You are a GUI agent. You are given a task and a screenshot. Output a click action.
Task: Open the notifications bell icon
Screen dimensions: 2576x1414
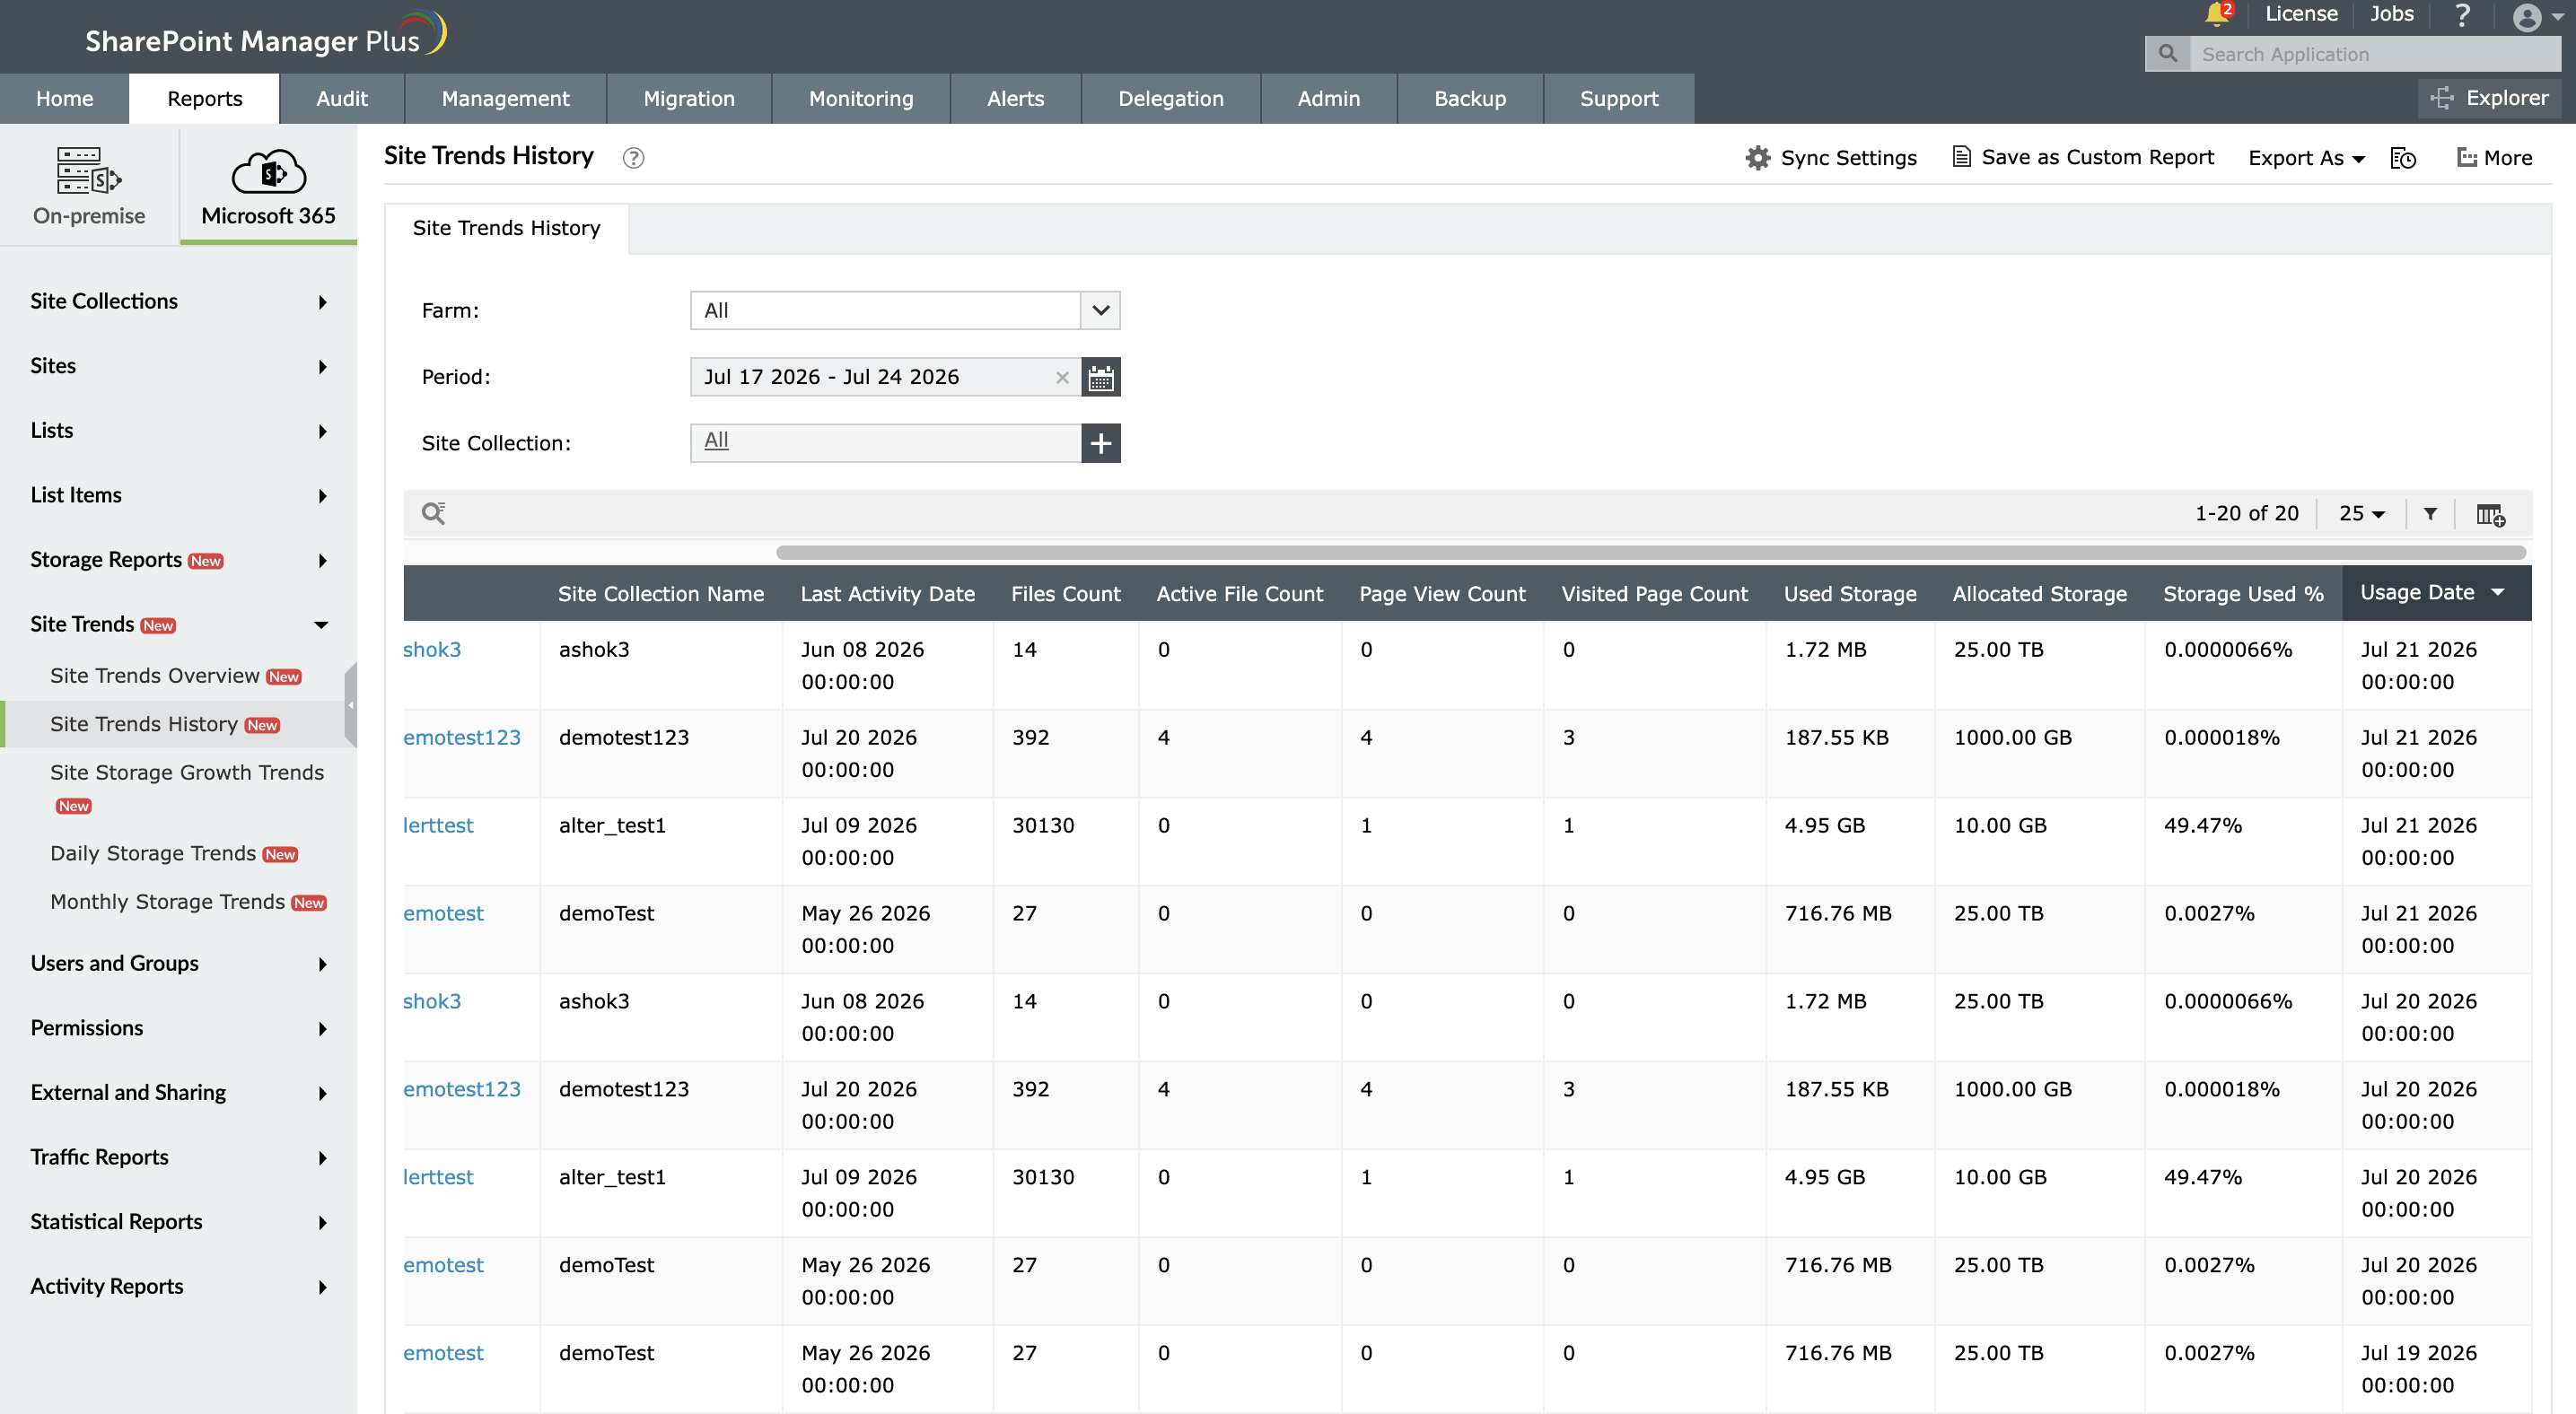2216,14
